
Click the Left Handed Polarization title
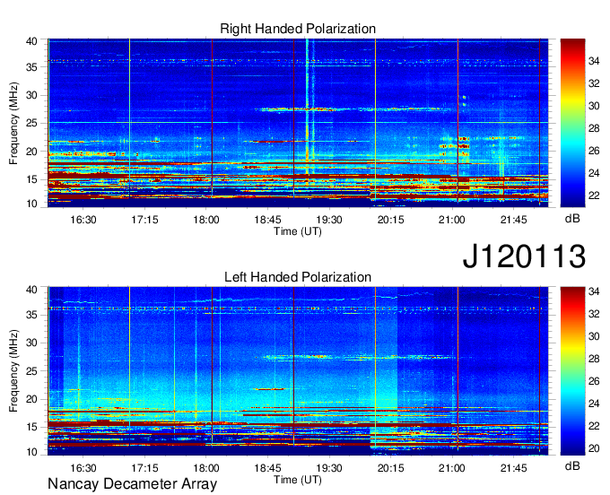pyautogui.click(x=298, y=277)
